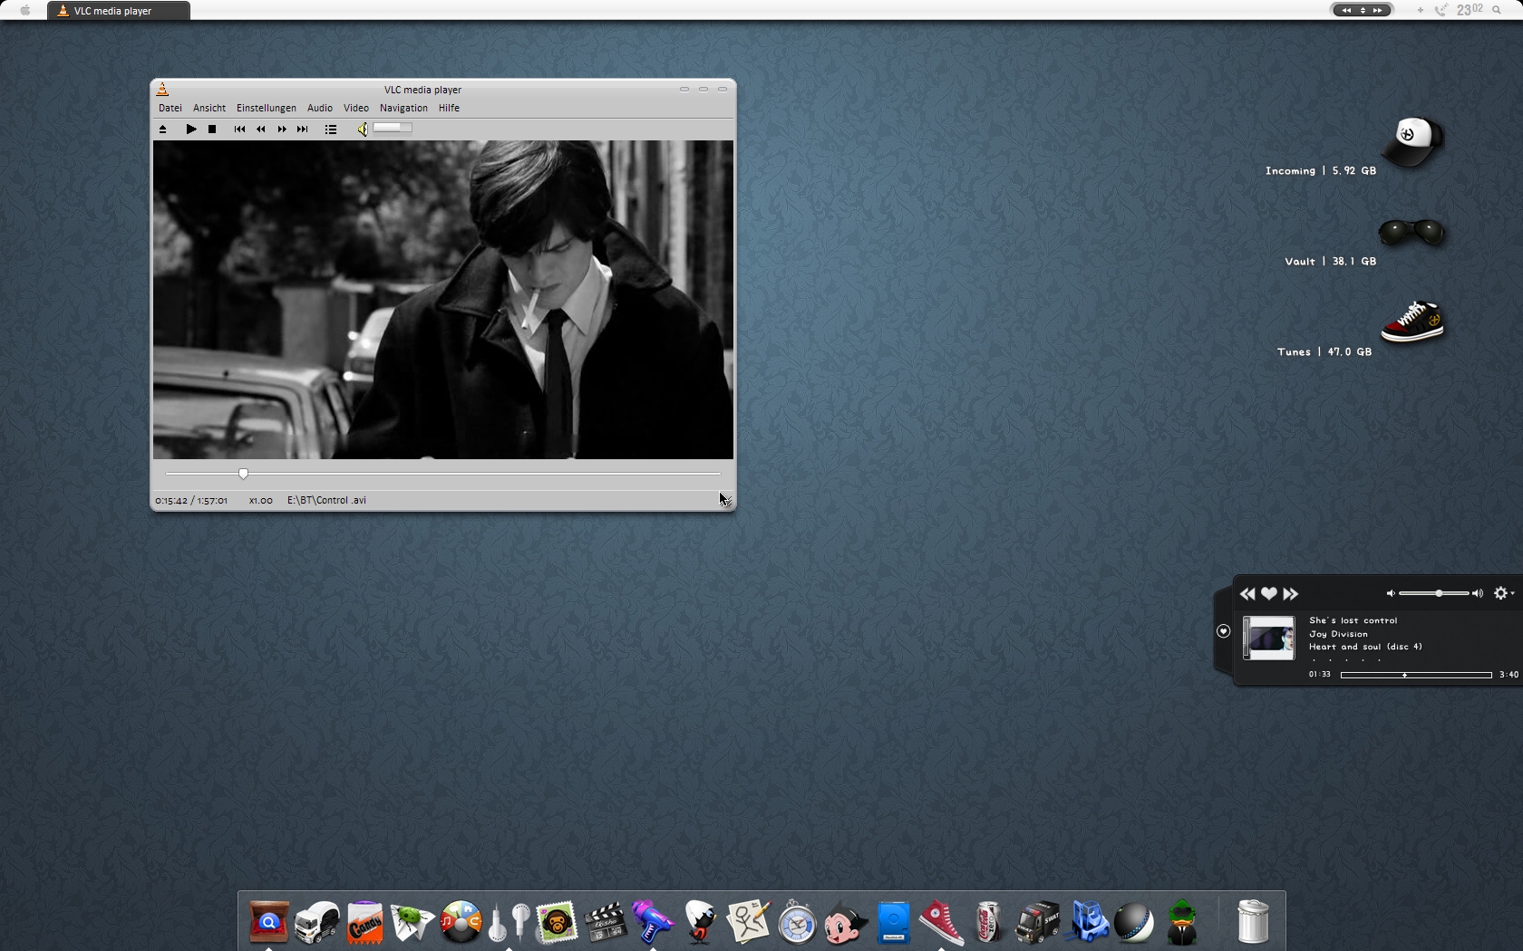Click the Tunes | 47.0 GB label
Viewport: 1523px width, 951px height.
pyautogui.click(x=1324, y=351)
